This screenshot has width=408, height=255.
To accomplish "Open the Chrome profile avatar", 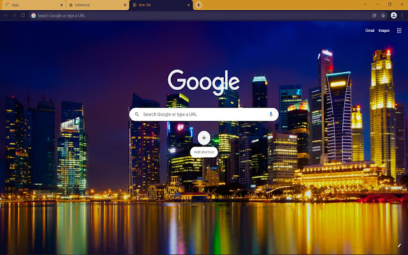I will (x=394, y=15).
